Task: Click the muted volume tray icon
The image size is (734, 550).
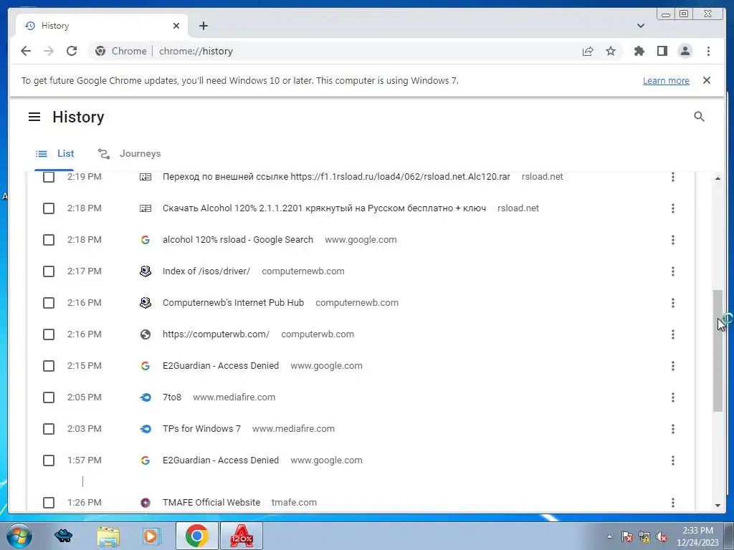Action: tap(662, 536)
